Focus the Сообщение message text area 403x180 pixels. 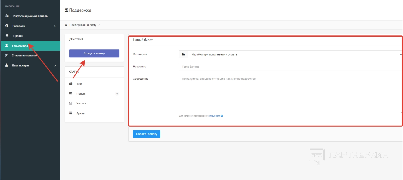290,94
